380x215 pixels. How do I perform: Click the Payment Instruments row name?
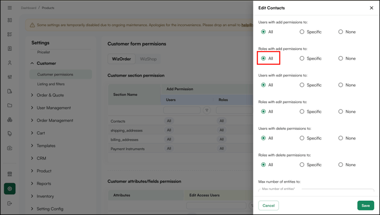pos(128,149)
